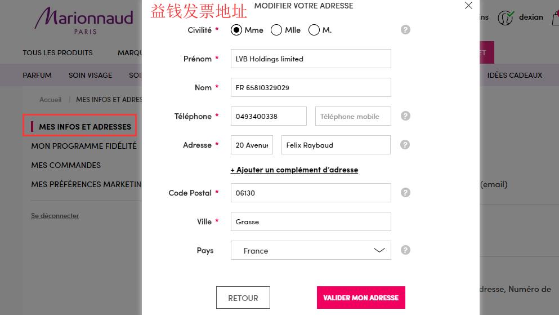Screen dimensions: 559x315
Task: Open the PARFUM menu
Action: [x=37, y=75]
